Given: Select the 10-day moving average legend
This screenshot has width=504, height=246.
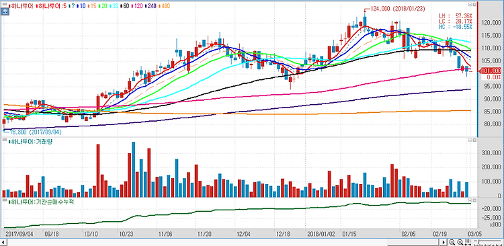Looking at the screenshot, I should [82, 6].
